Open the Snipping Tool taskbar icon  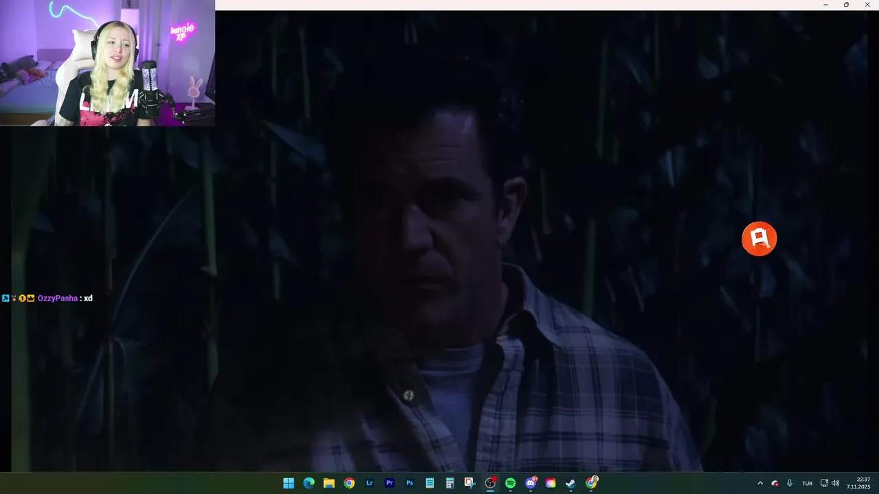(470, 483)
